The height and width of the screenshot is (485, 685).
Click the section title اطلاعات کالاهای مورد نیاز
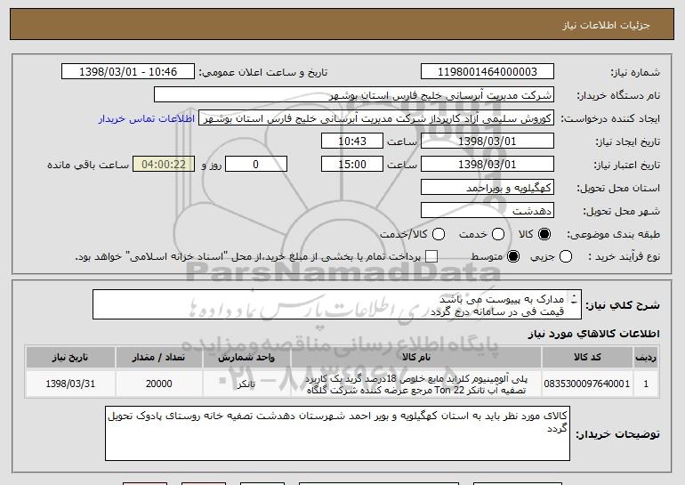pos(594,334)
